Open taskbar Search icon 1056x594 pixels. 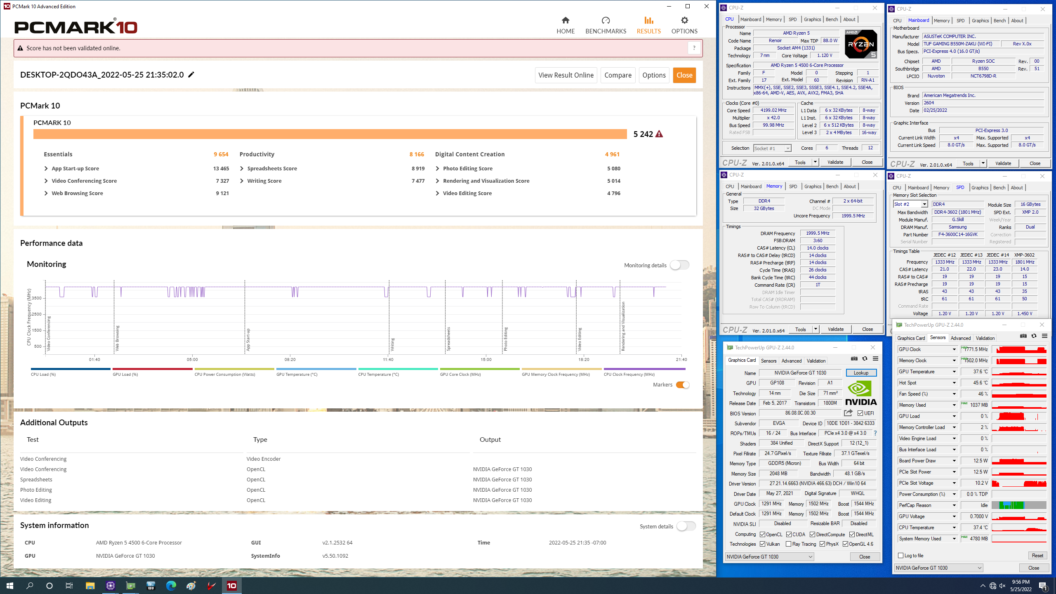pyautogui.click(x=30, y=586)
